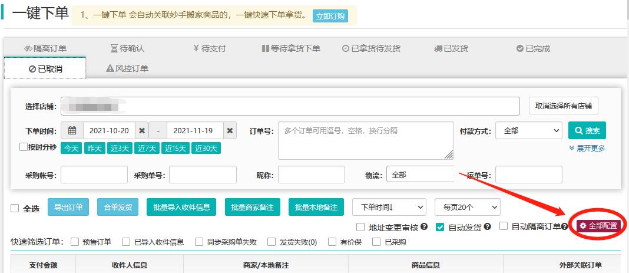Focus the 订单号 textarea
Image resolution: width=629 pixels, height=273 pixels.
click(x=366, y=140)
